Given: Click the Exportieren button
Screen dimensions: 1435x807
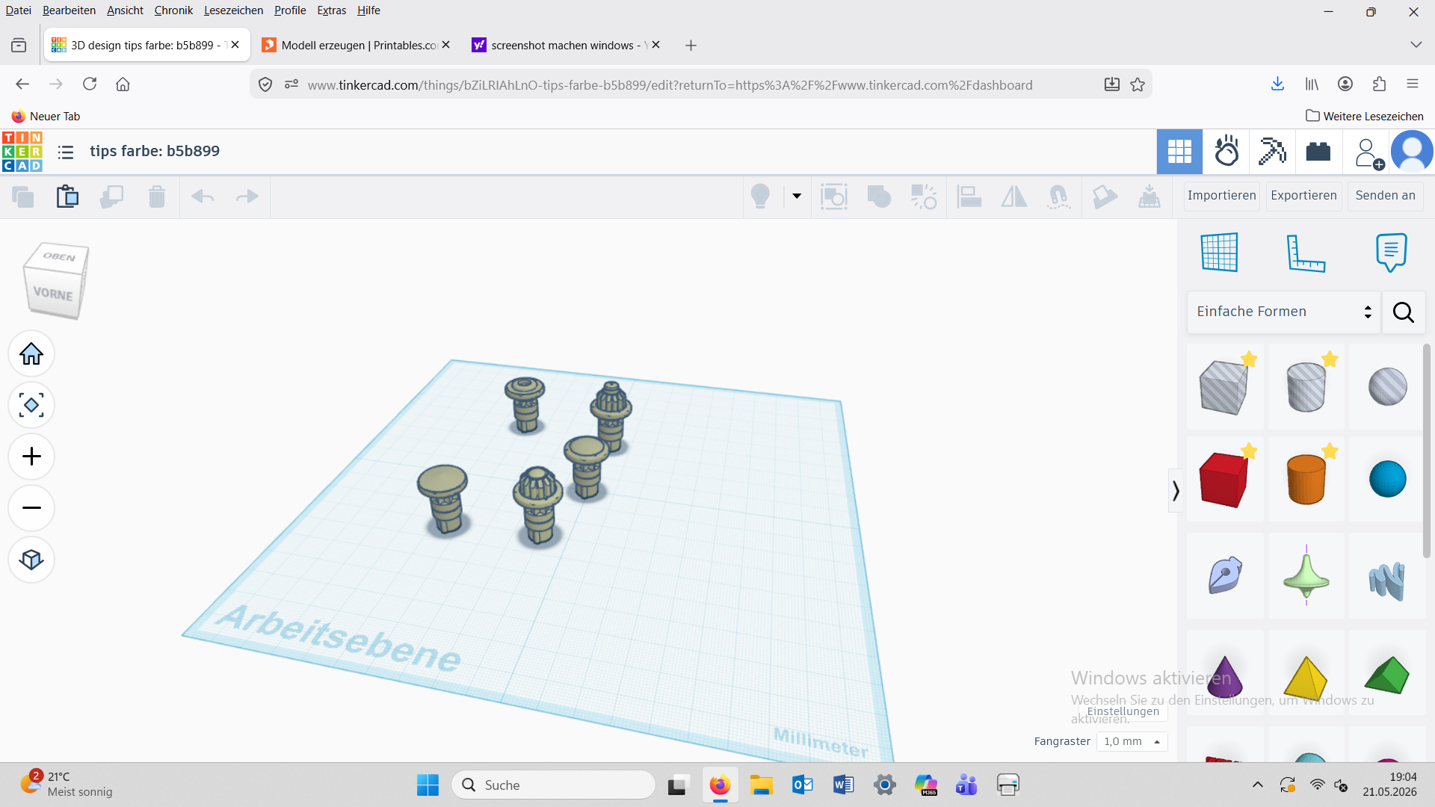Looking at the screenshot, I should coord(1303,196).
